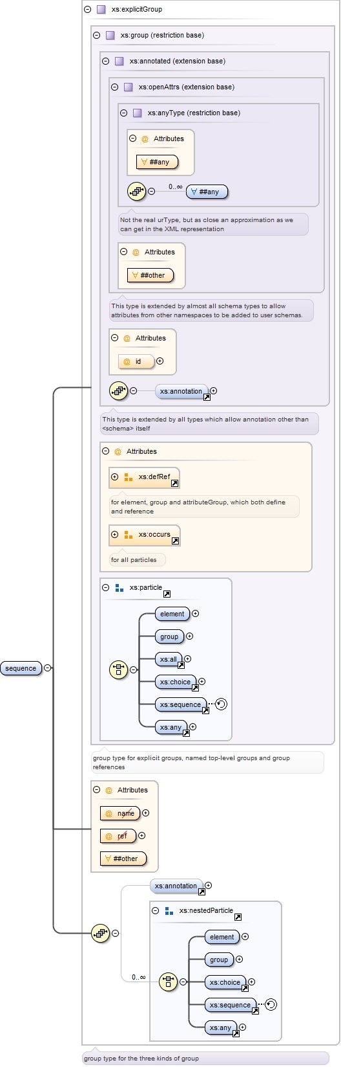This screenshot has width=341, height=1067.
Task: Click the root sequence element node
Action: pyautogui.click(x=21, y=668)
